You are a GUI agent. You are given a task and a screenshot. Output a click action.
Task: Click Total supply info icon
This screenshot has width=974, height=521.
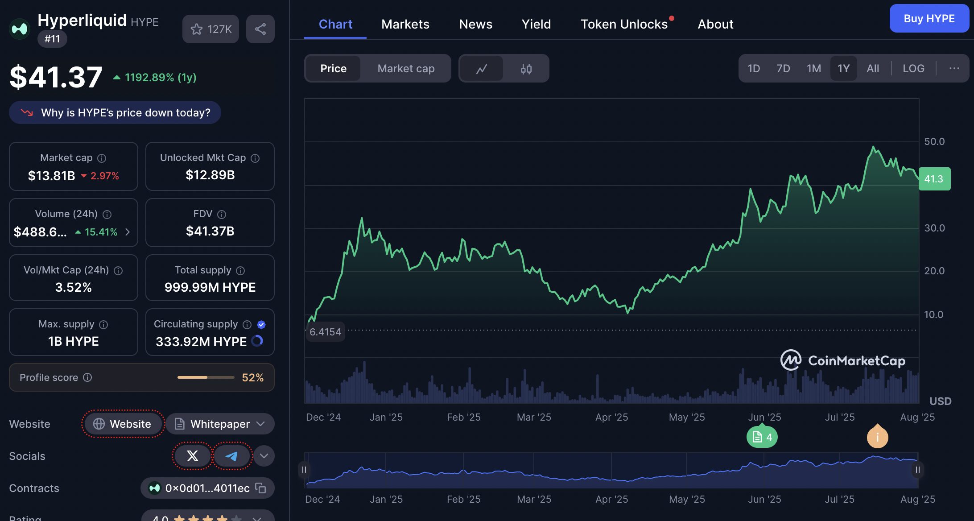(240, 271)
